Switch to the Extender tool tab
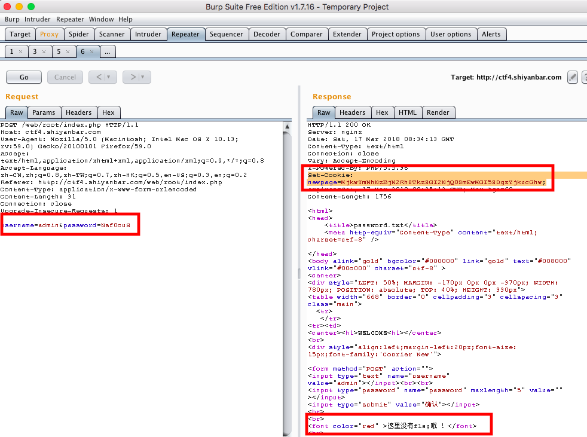The height and width of the screenshot is (437, 587). [347, 34]
